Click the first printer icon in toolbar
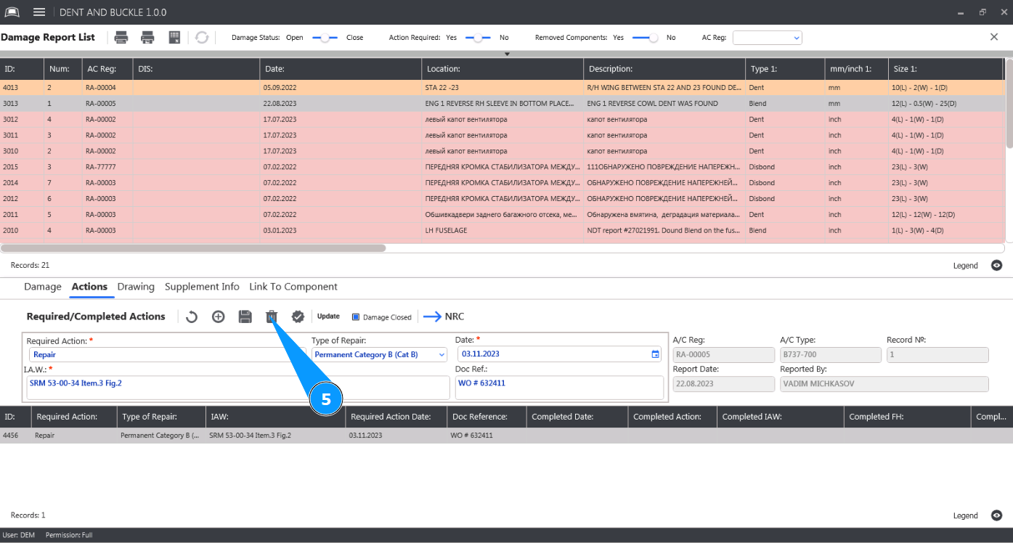Image resolution: width=1013 pixels, height=543 pixels. (x=121, y=38)
